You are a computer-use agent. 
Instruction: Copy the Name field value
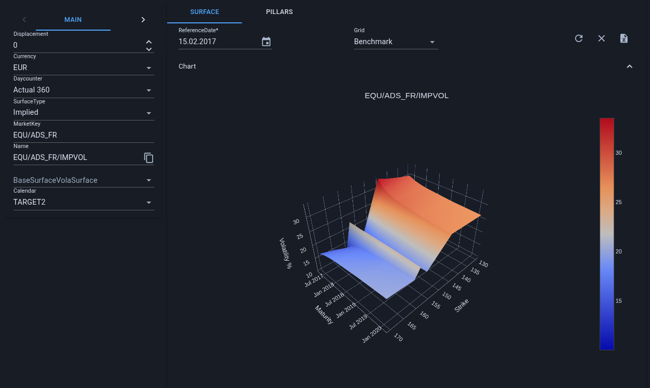[148, 157]
